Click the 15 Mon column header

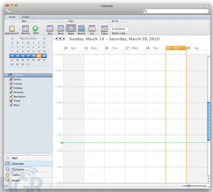pos(94,48)
